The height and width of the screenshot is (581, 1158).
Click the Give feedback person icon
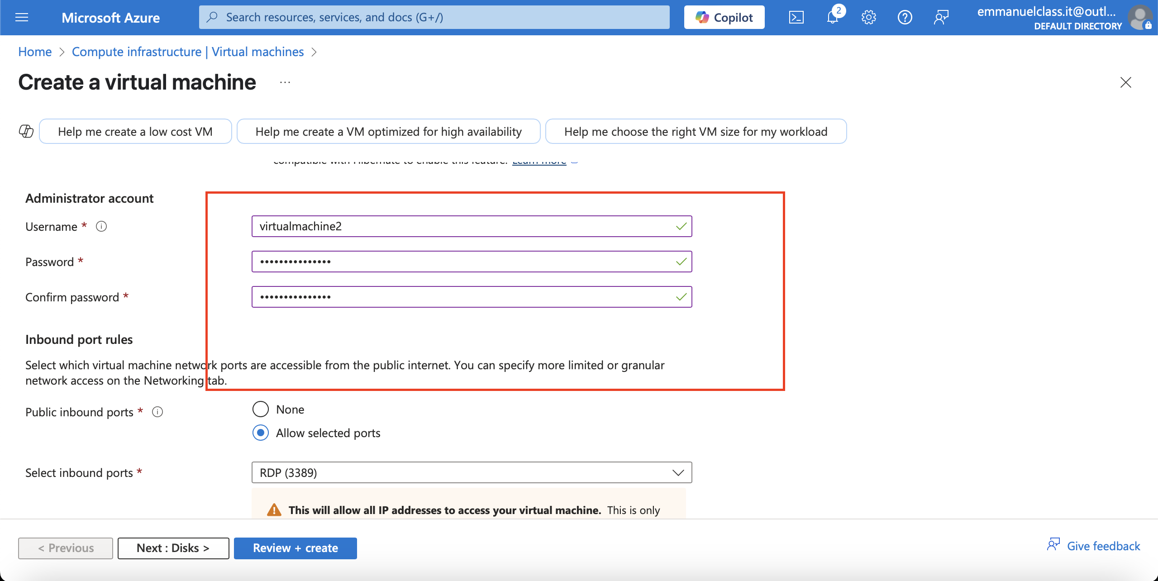(1053, 544)
